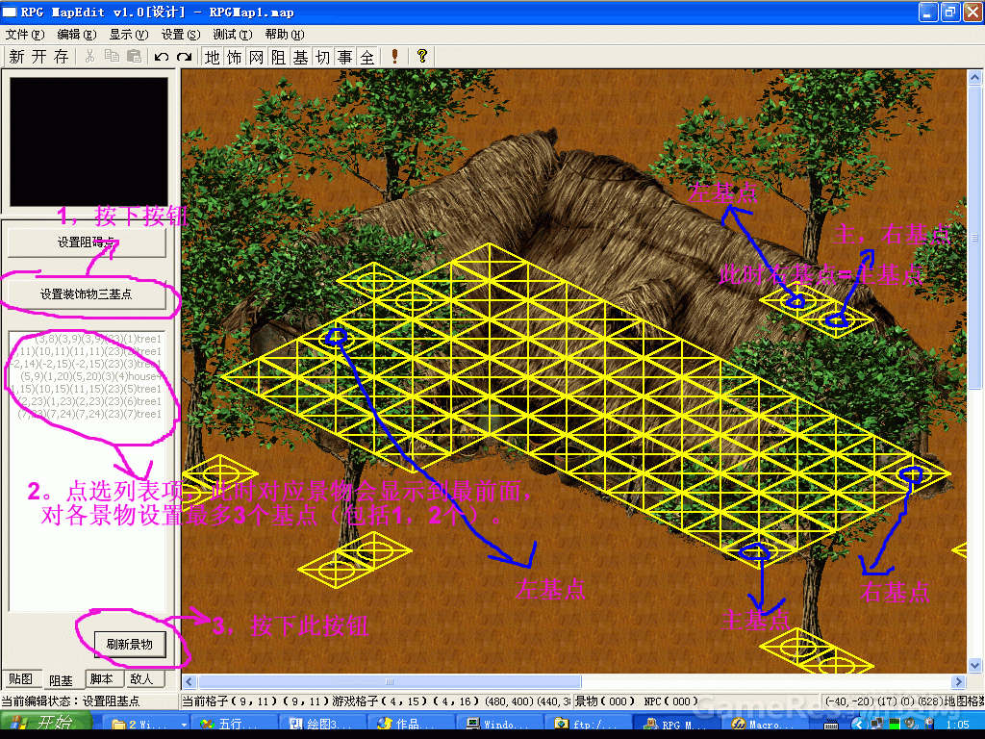Click the undo arrow in toolbar

[162, 57]
